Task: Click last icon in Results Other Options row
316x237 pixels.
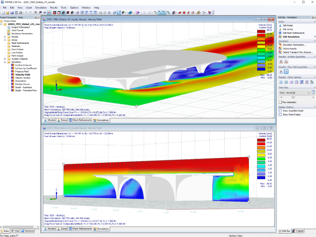Action: click(312, 82)
